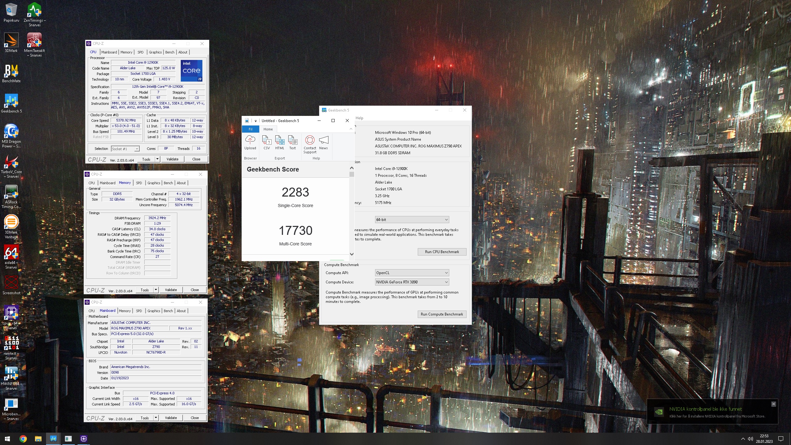Run the CPU Benchmark
Viewport: 791px width, 445px height.
[x=442, y=252]
